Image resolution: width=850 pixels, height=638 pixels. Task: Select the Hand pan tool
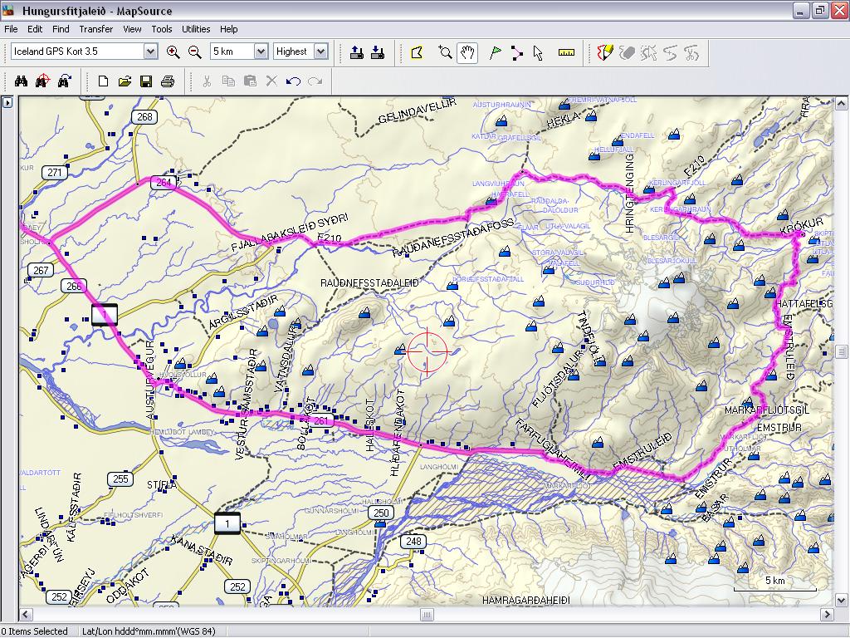point(467,53)
